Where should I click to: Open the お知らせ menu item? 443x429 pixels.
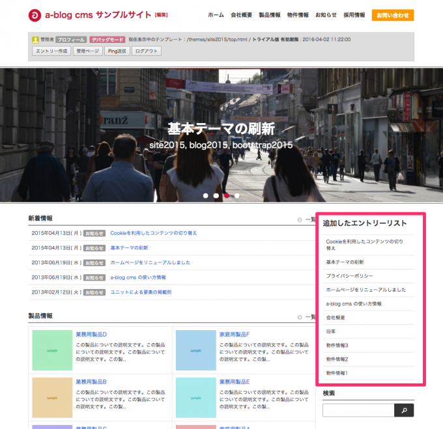326,15
